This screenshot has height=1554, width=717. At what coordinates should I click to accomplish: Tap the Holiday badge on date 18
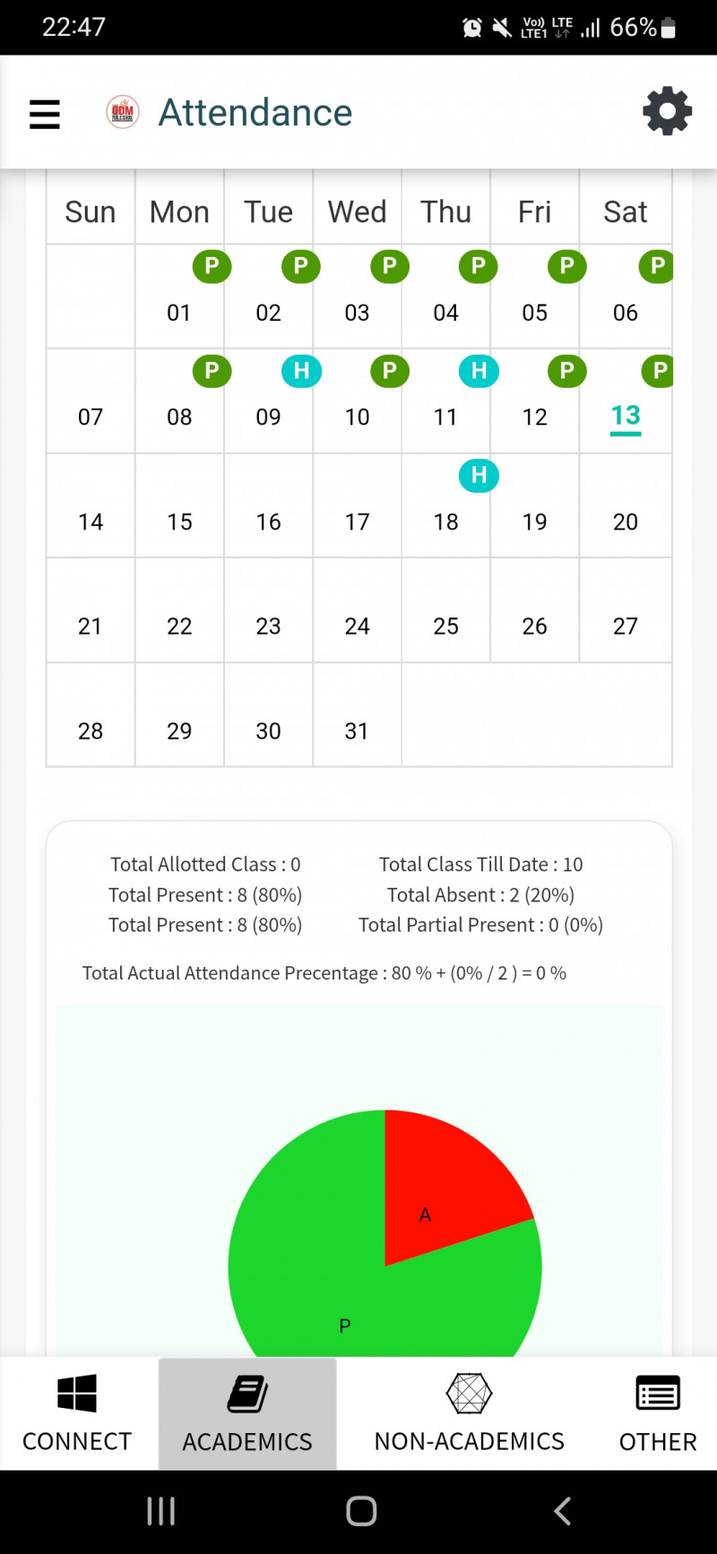[479, 475]
